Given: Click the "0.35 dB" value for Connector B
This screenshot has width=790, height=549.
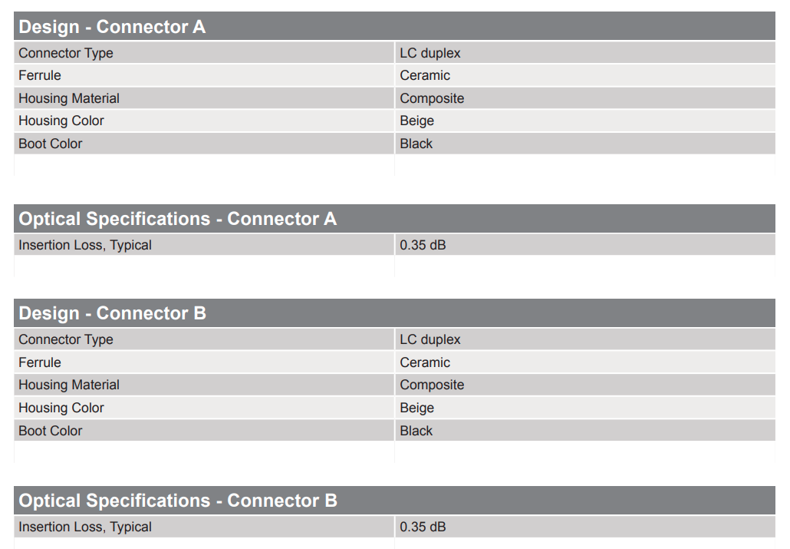Looking at the screenshot, I should point(423,527).
